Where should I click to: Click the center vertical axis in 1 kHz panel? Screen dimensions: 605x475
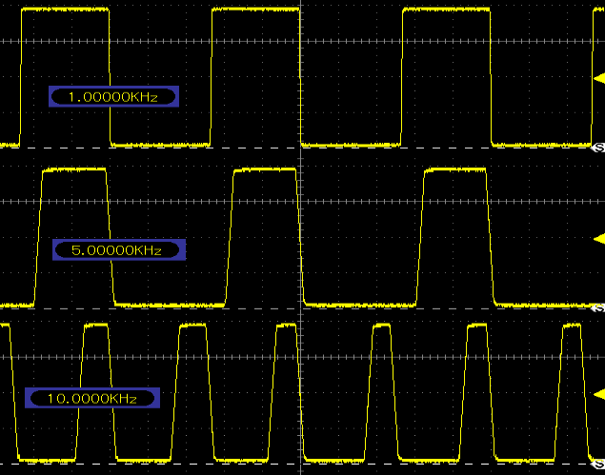[x=301, y=76]
